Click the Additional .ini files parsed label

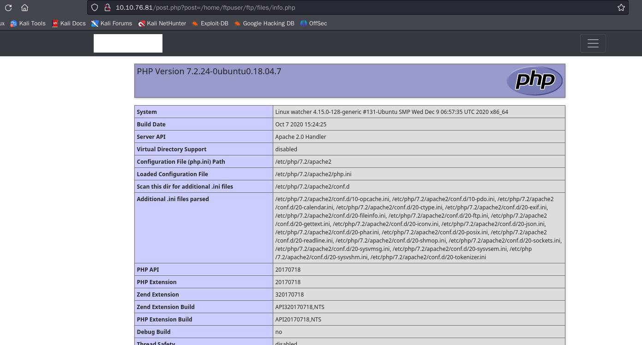[x=173, y=199]
